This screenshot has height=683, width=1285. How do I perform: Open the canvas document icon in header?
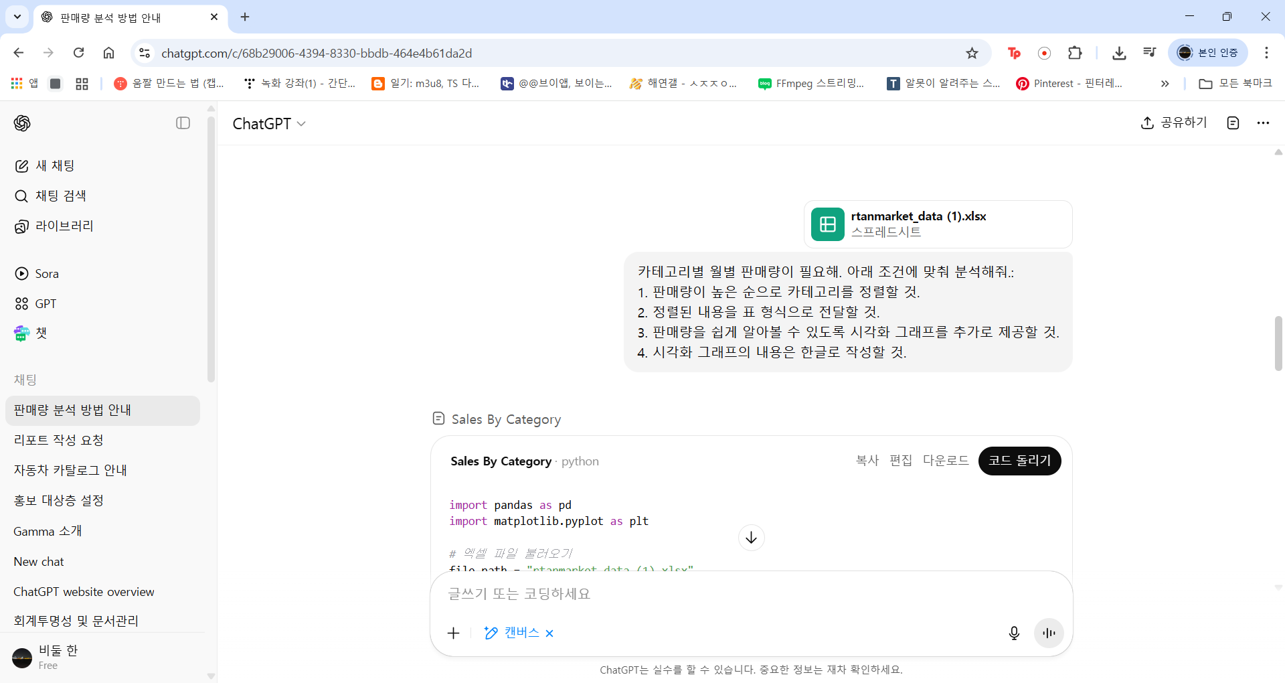tap(1233, 123)
